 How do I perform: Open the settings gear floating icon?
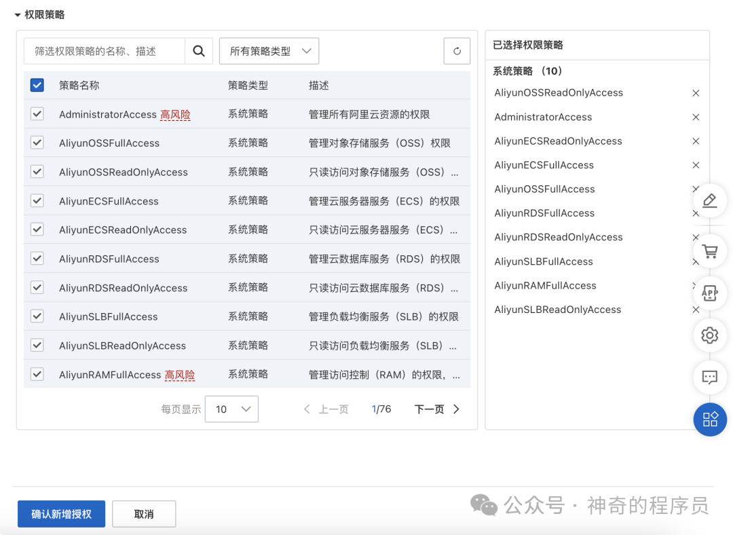tap(710, 335)
